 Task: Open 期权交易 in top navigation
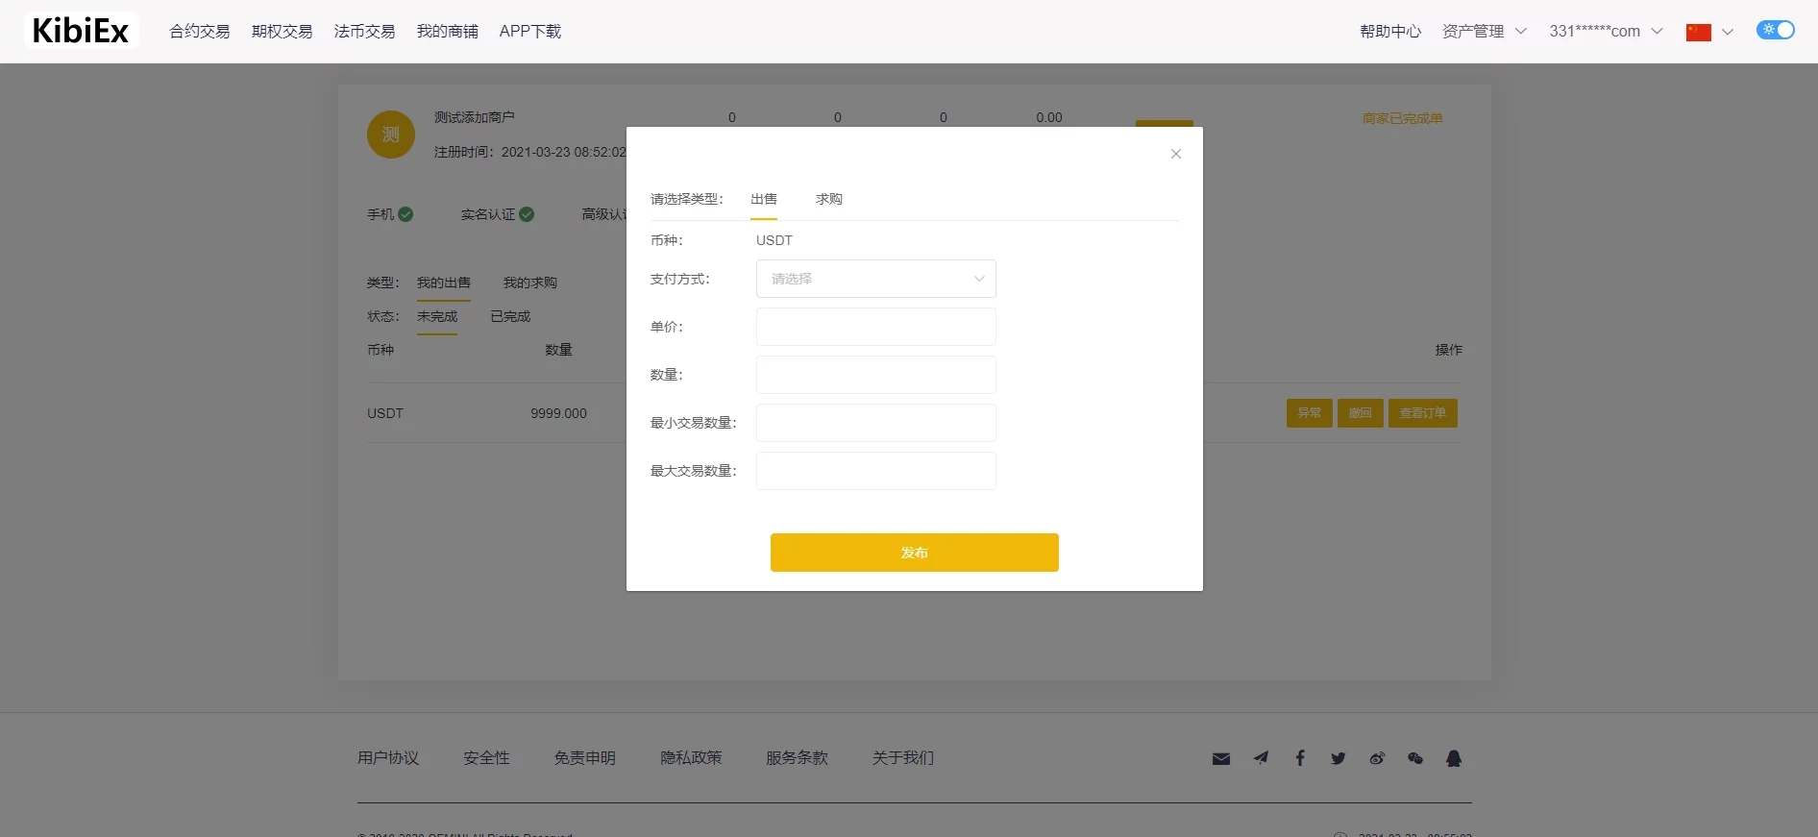pos(283,31)
